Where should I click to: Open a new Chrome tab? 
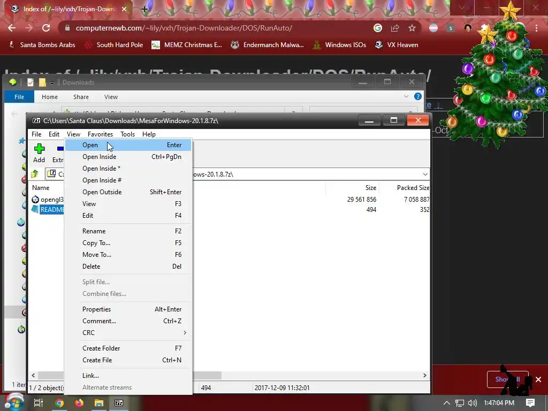coord(144,9)
